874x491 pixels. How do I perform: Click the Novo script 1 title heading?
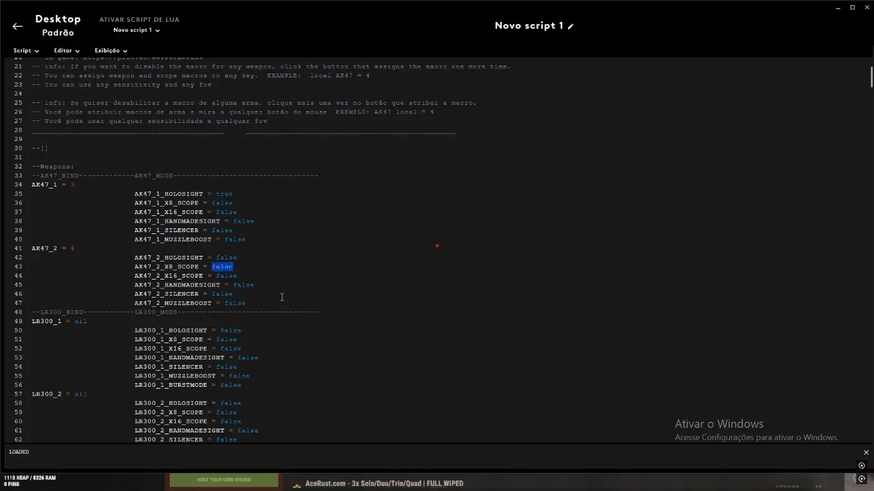529,26
